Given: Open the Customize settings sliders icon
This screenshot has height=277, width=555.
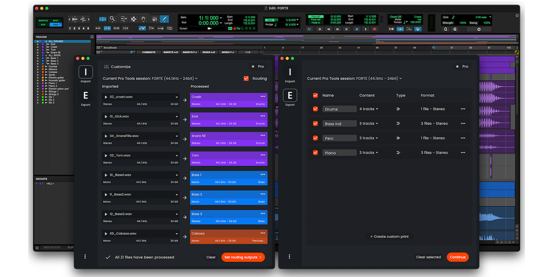Looking at the screenshot, I should point(106,66).
